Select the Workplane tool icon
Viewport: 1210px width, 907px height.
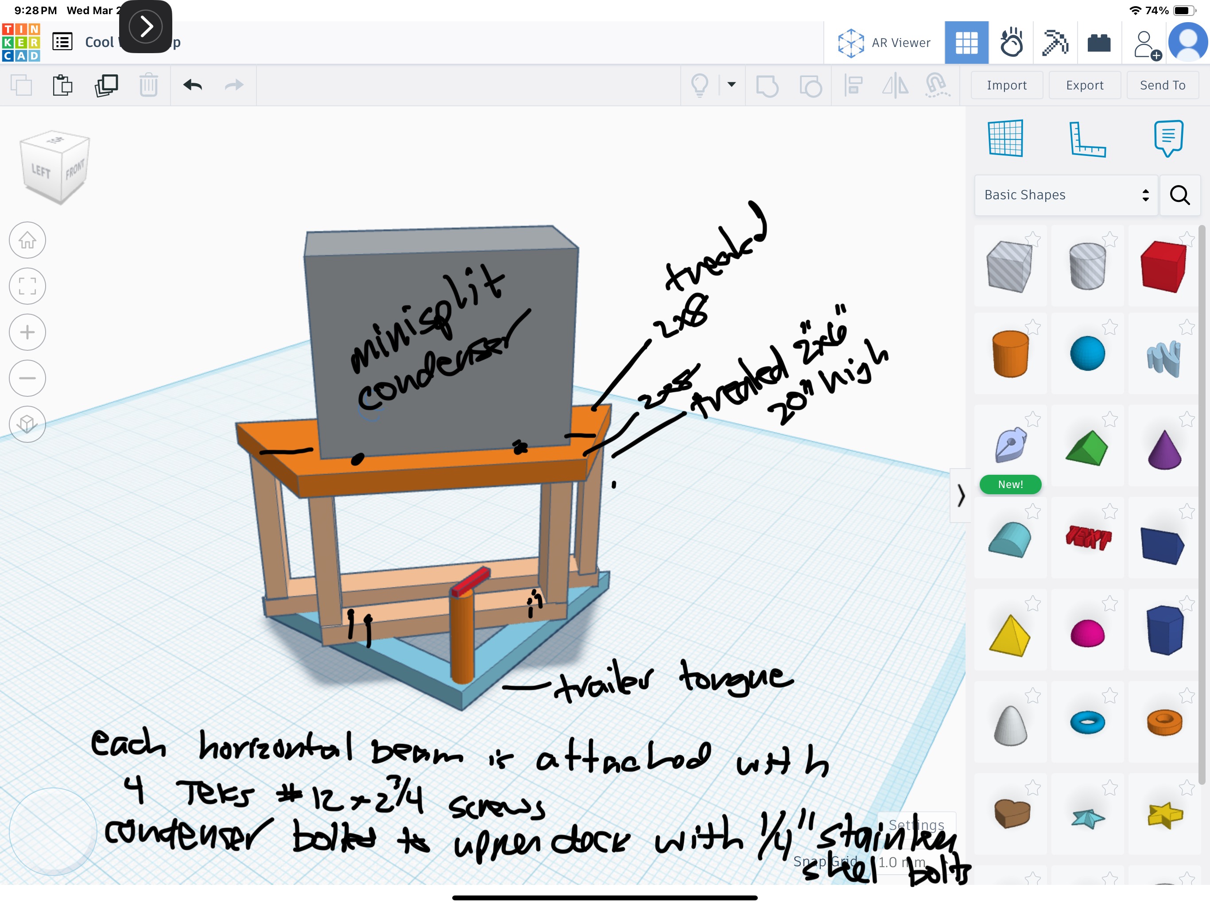[1006, 138]
